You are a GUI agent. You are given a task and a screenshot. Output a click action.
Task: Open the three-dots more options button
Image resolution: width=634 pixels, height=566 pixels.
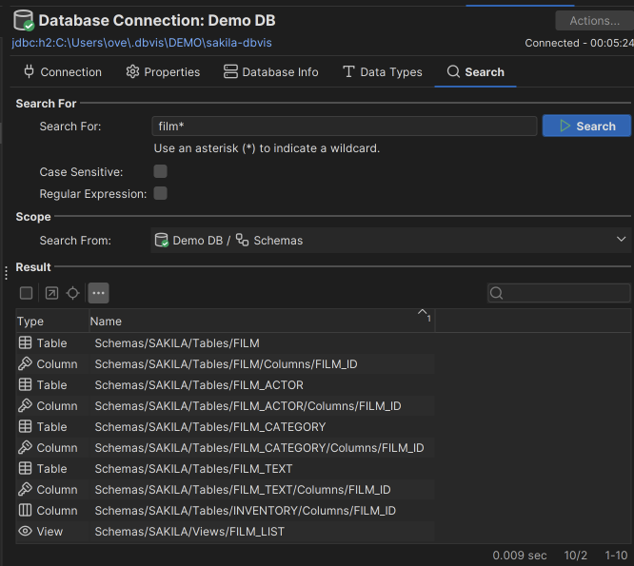click(98, 293)
